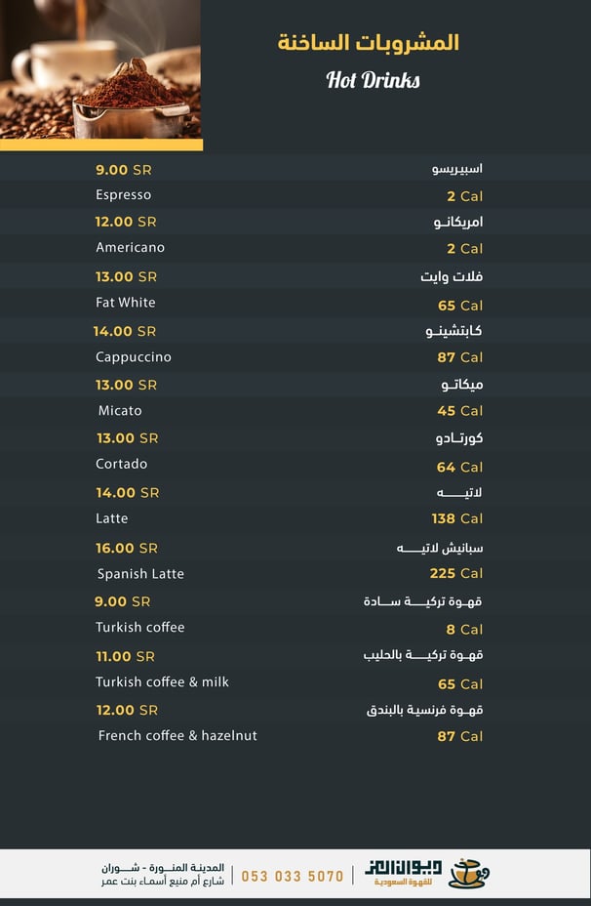Select the Espresso menu item

pos(124,195)
